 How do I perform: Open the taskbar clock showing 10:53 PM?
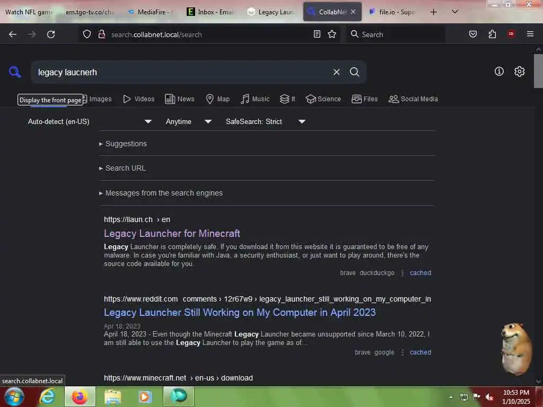pos(516,397)
